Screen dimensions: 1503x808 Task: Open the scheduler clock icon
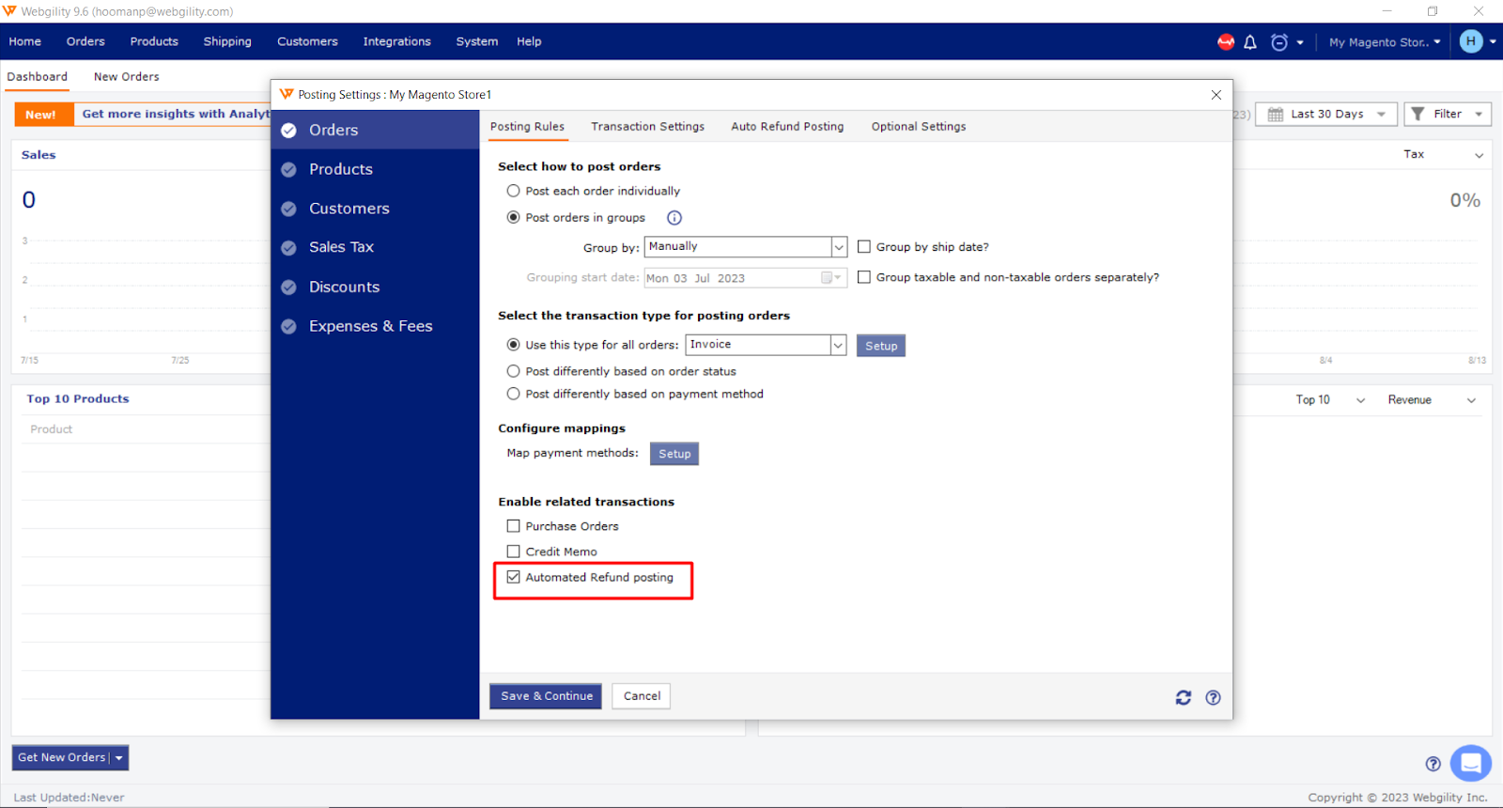click(1279, 42)
